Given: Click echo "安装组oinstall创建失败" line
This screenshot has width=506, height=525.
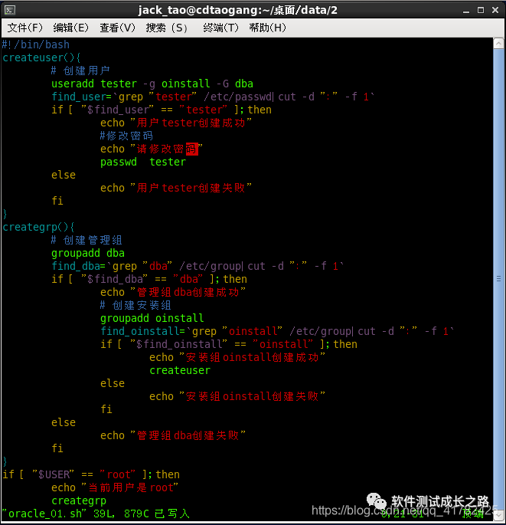Looking at the screenshot, I should 237,396.
